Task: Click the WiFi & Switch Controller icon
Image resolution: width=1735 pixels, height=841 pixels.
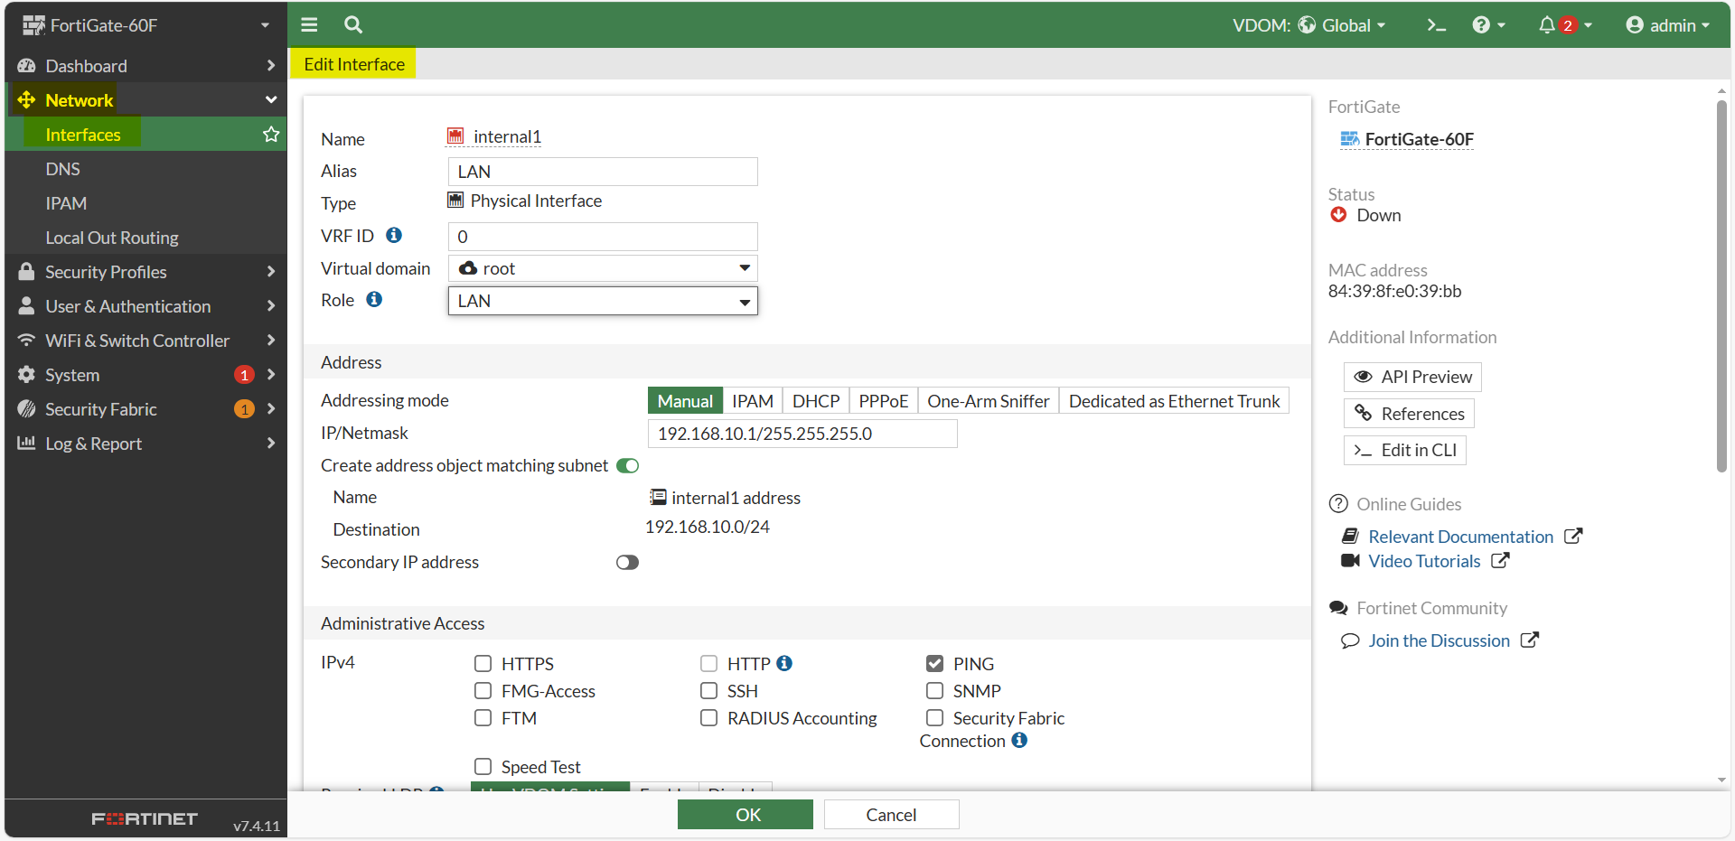Action: point(26,341)
